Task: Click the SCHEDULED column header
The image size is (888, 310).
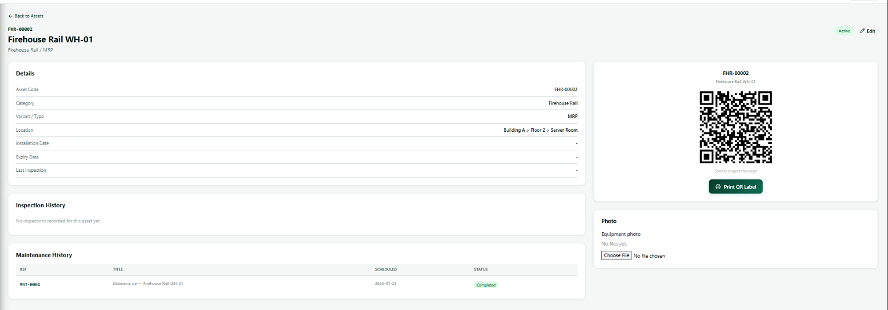Action: pyautogui.click(x=386, y=269)
